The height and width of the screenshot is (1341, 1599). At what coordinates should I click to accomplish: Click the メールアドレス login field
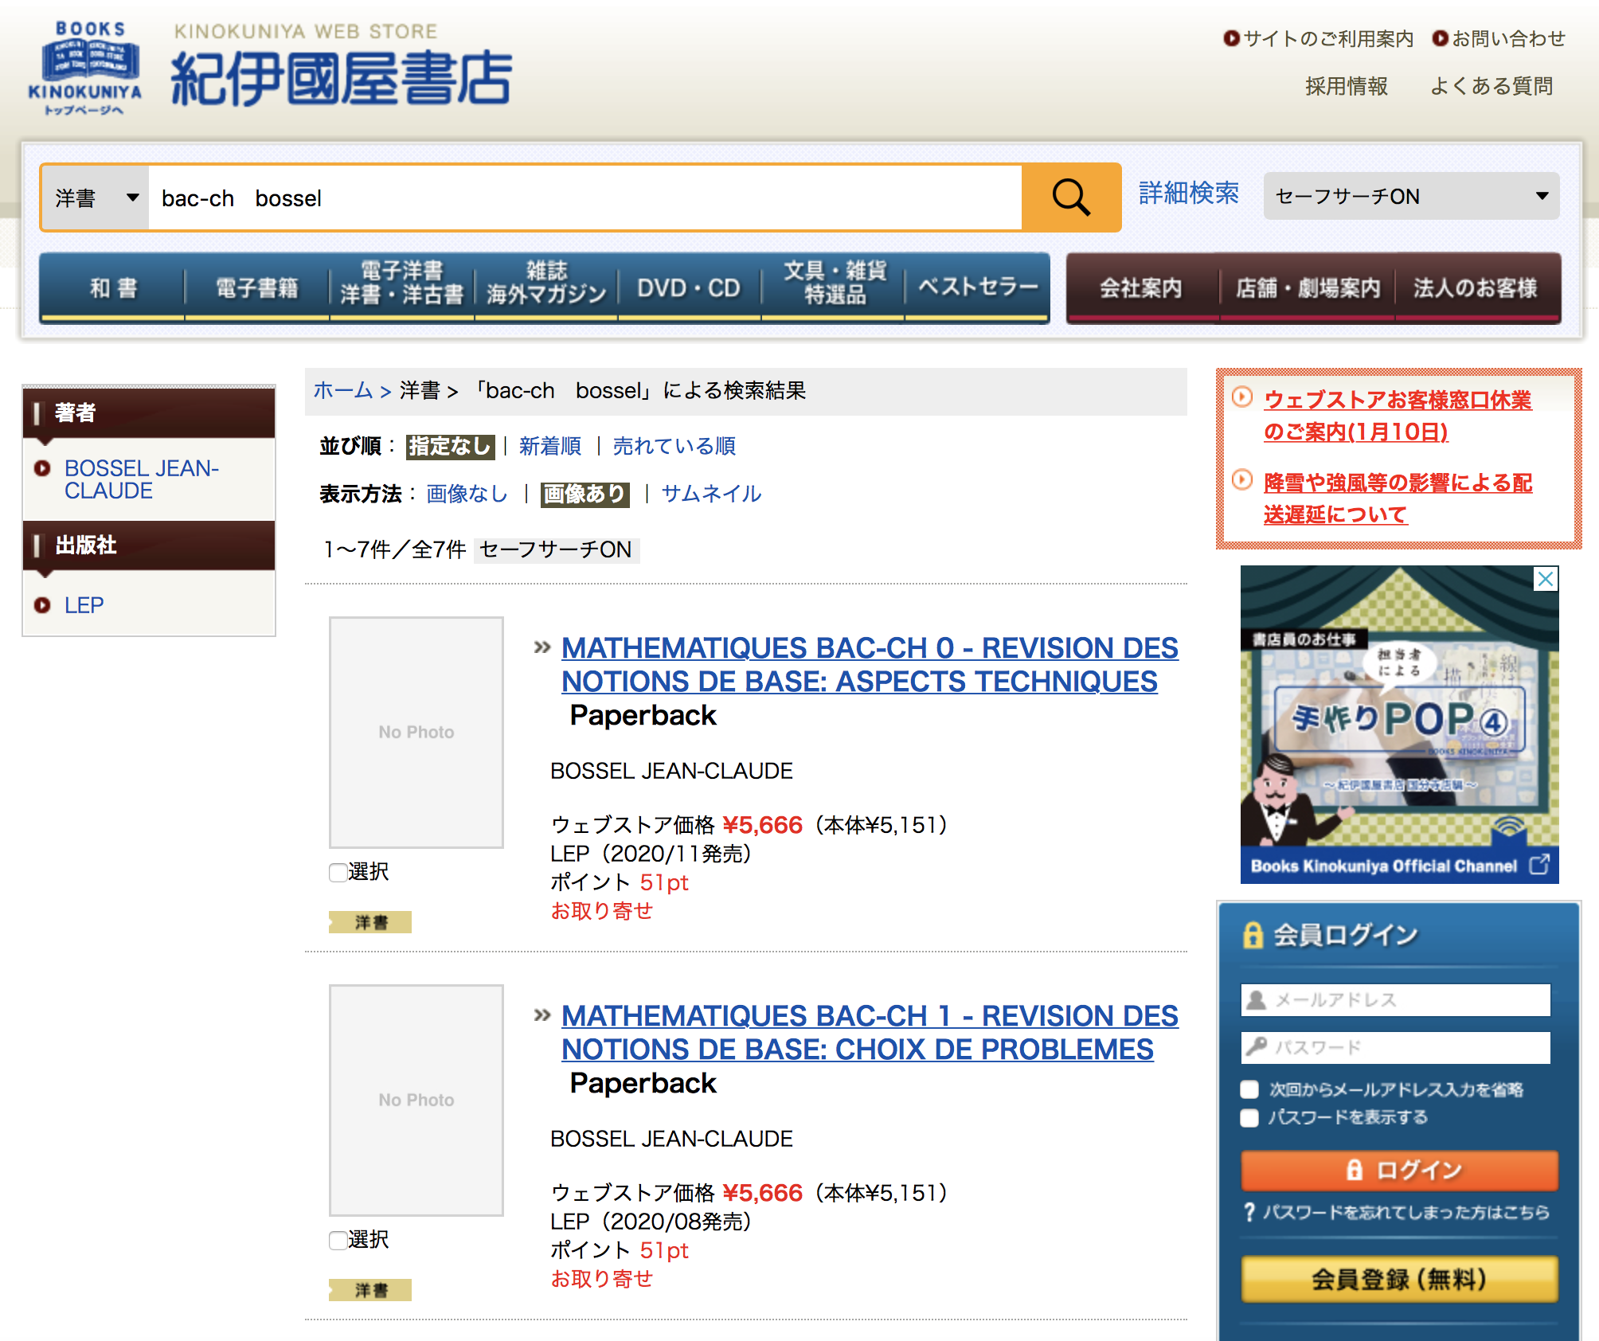click(1395, 999)
